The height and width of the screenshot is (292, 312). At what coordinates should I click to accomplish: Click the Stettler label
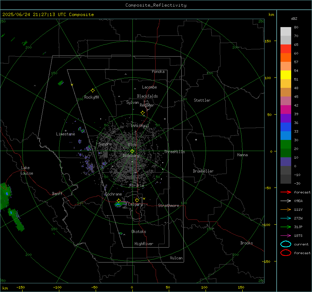(x=202, y=100)
